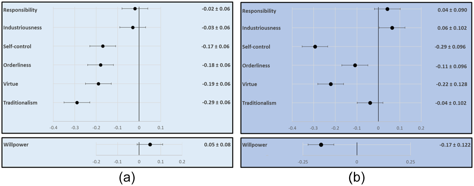Click the -0.17 ± 0.122 Willpower value

click(x=455, y=145)
